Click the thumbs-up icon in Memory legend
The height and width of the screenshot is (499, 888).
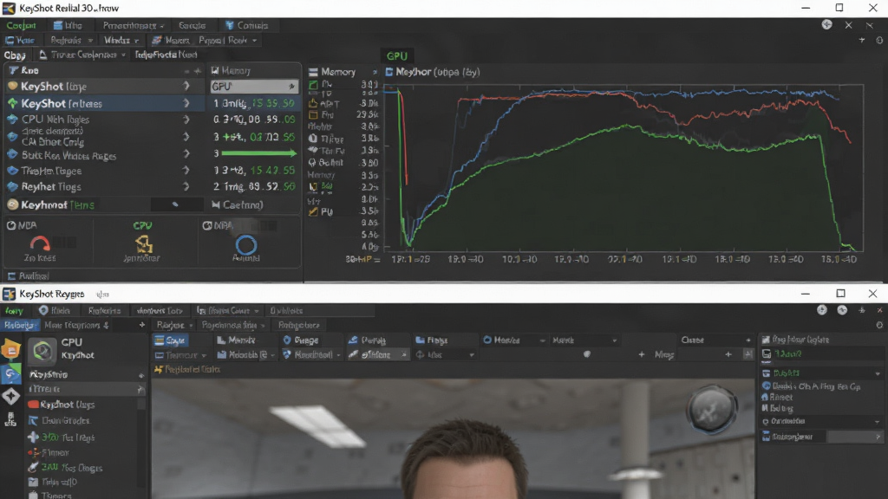pyautogui.click(x=313, y=104)
